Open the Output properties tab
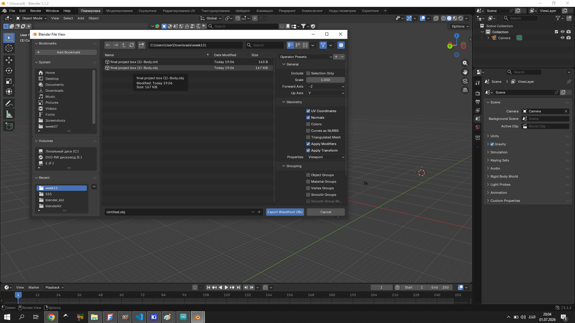Screen dimensions: 575x323 coord(478,102)
